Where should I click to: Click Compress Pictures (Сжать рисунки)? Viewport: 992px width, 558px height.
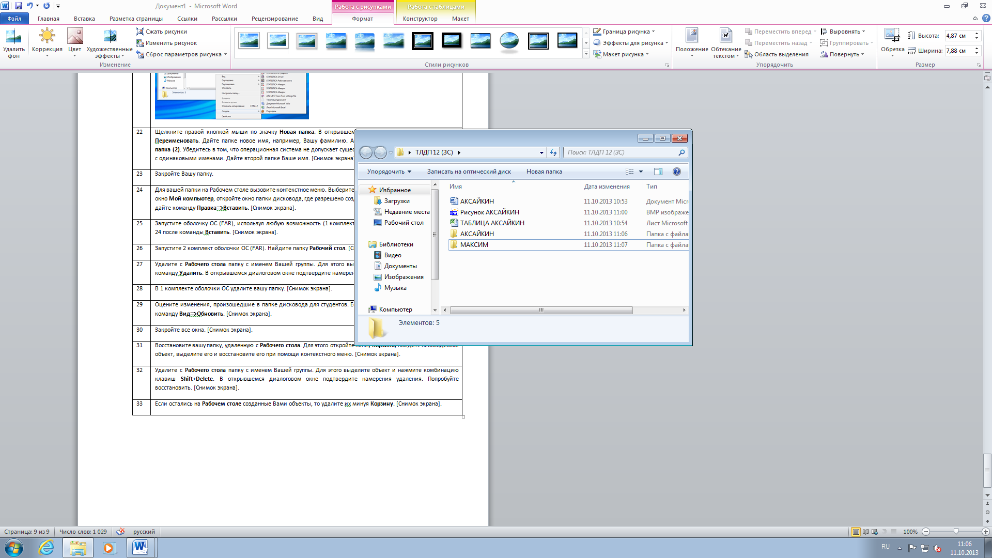click(161, 32)
